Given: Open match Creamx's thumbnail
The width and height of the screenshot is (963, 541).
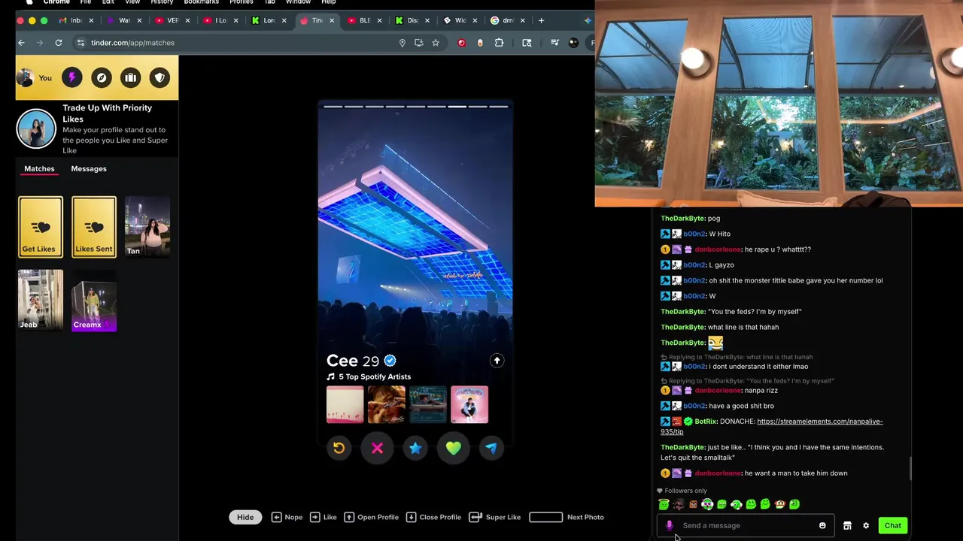Looking at the screenshot, I should (94, 300).
